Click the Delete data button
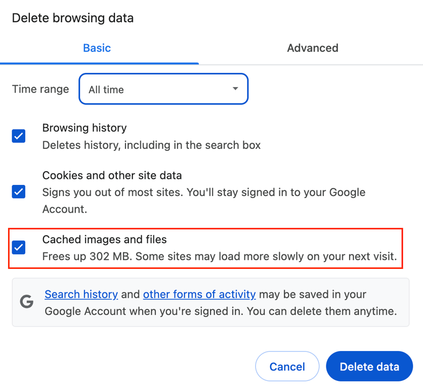The width and height of the screenshot is (423, 389). (x=369, y=366)
